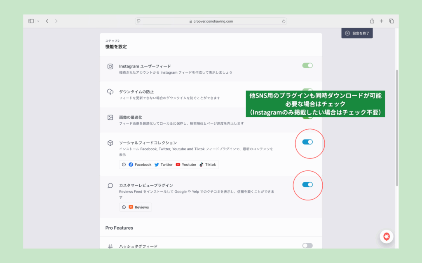This screenshot has height=263, width=422.
Task: Click the info icon beside Reviews
Action: (124, 207)
